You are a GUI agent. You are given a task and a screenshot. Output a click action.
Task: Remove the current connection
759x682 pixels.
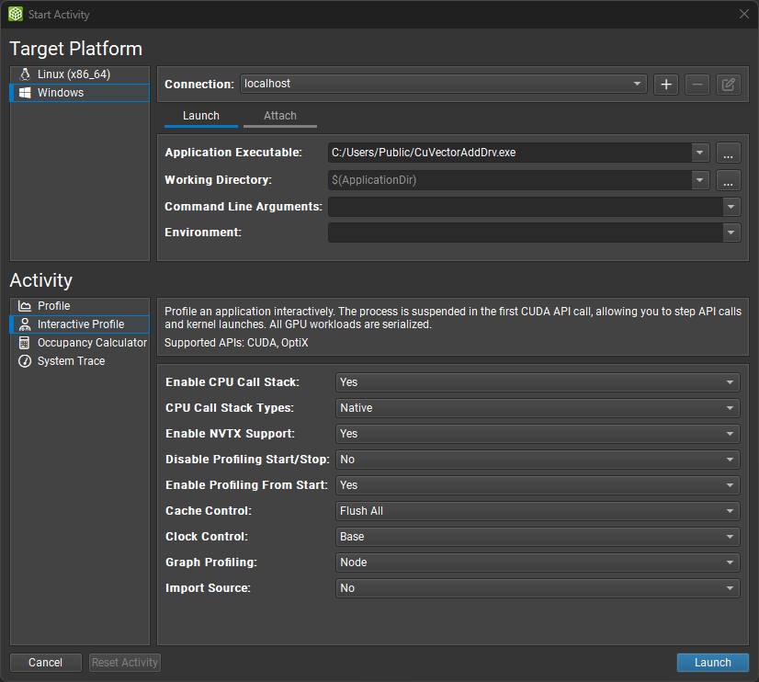point(697,84)
